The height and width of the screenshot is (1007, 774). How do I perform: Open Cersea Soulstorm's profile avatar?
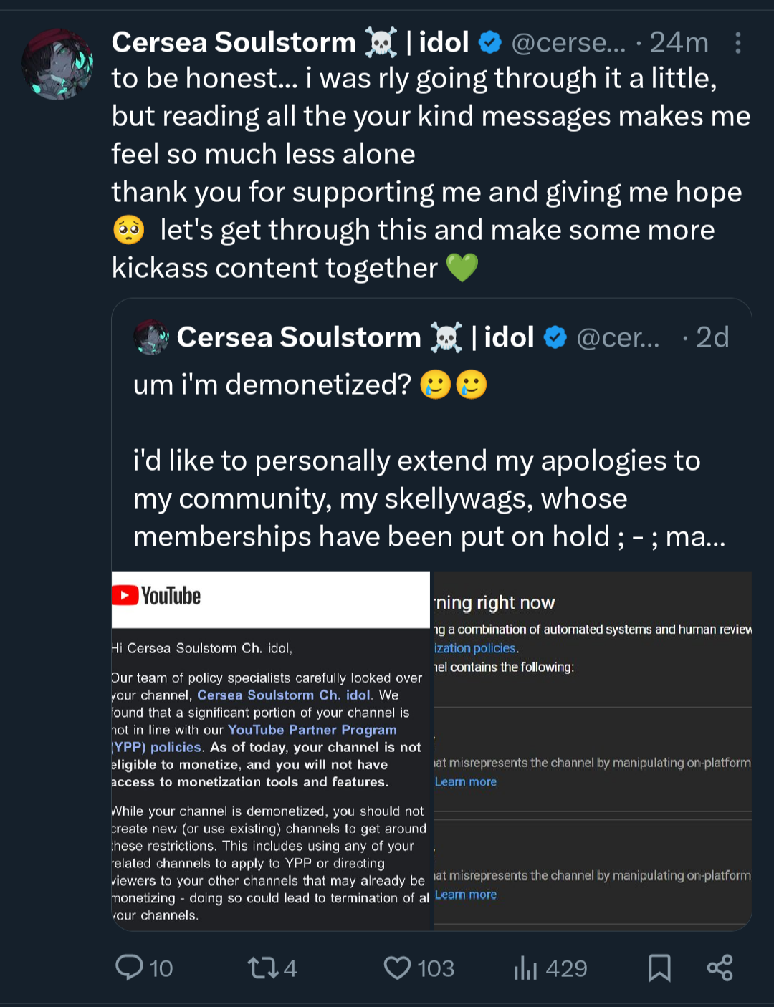57,64
